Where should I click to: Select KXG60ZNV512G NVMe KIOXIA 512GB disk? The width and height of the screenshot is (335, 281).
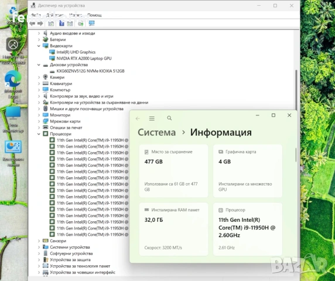pos(90,71)
